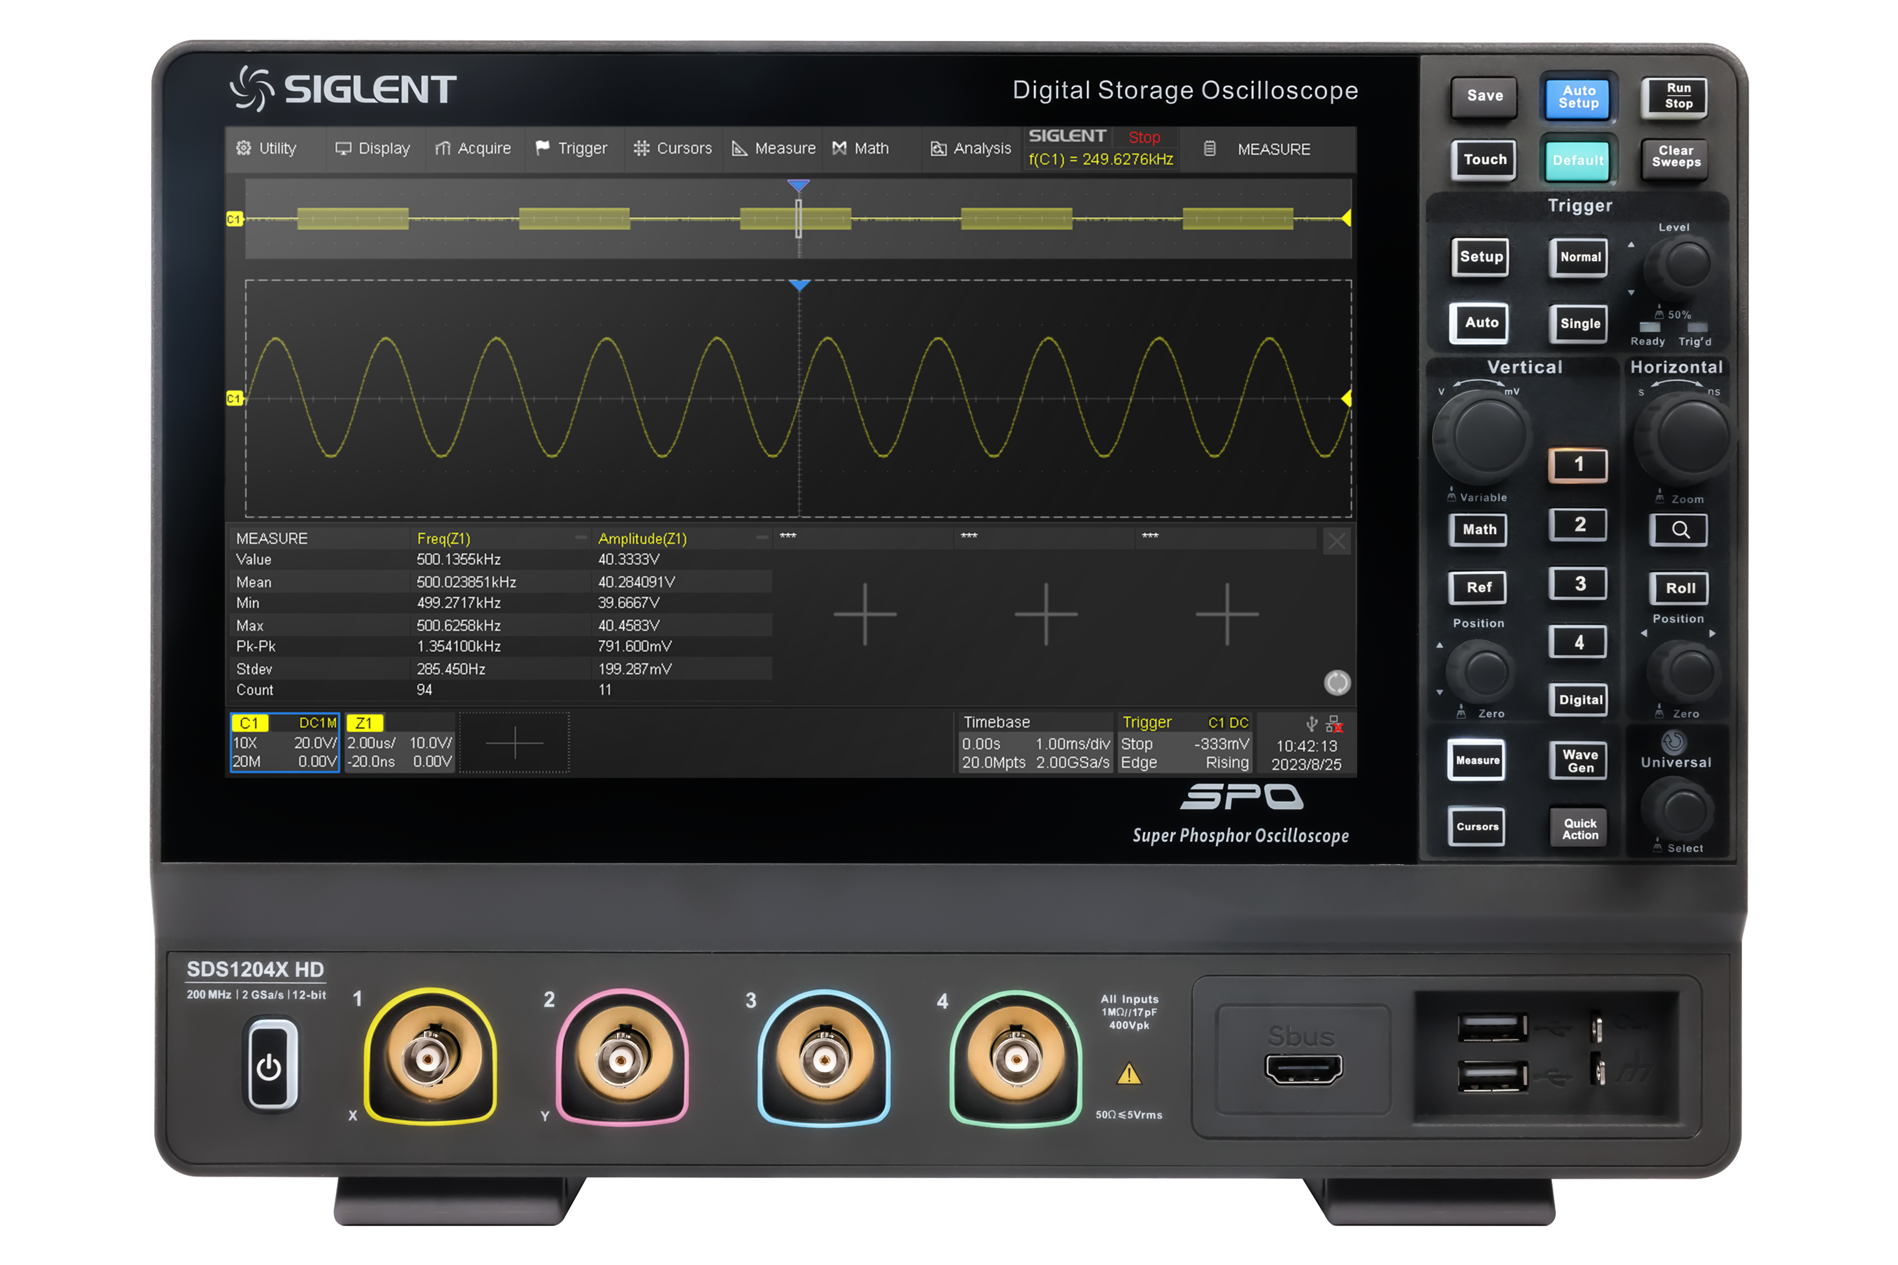Reset measurement statistics with circular icon
The height and width of the screenshot is (1265, 1898).
pos(1337,683)
